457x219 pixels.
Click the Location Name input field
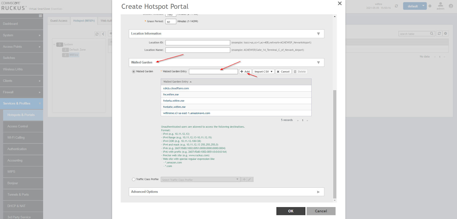pyautogui.click(x=198, y=50)
